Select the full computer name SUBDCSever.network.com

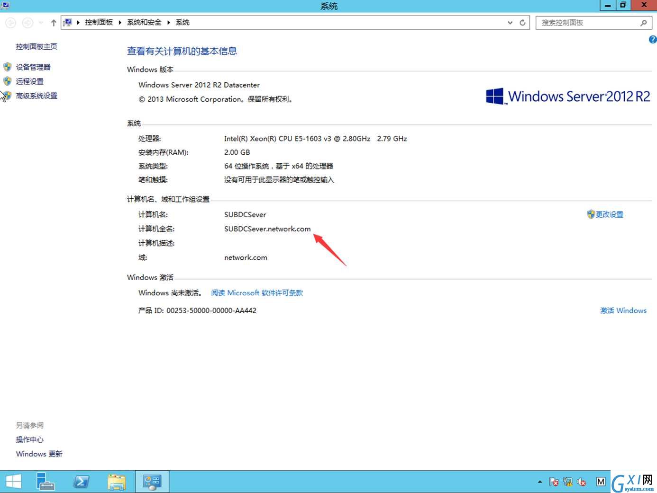[x=267, y=229]
